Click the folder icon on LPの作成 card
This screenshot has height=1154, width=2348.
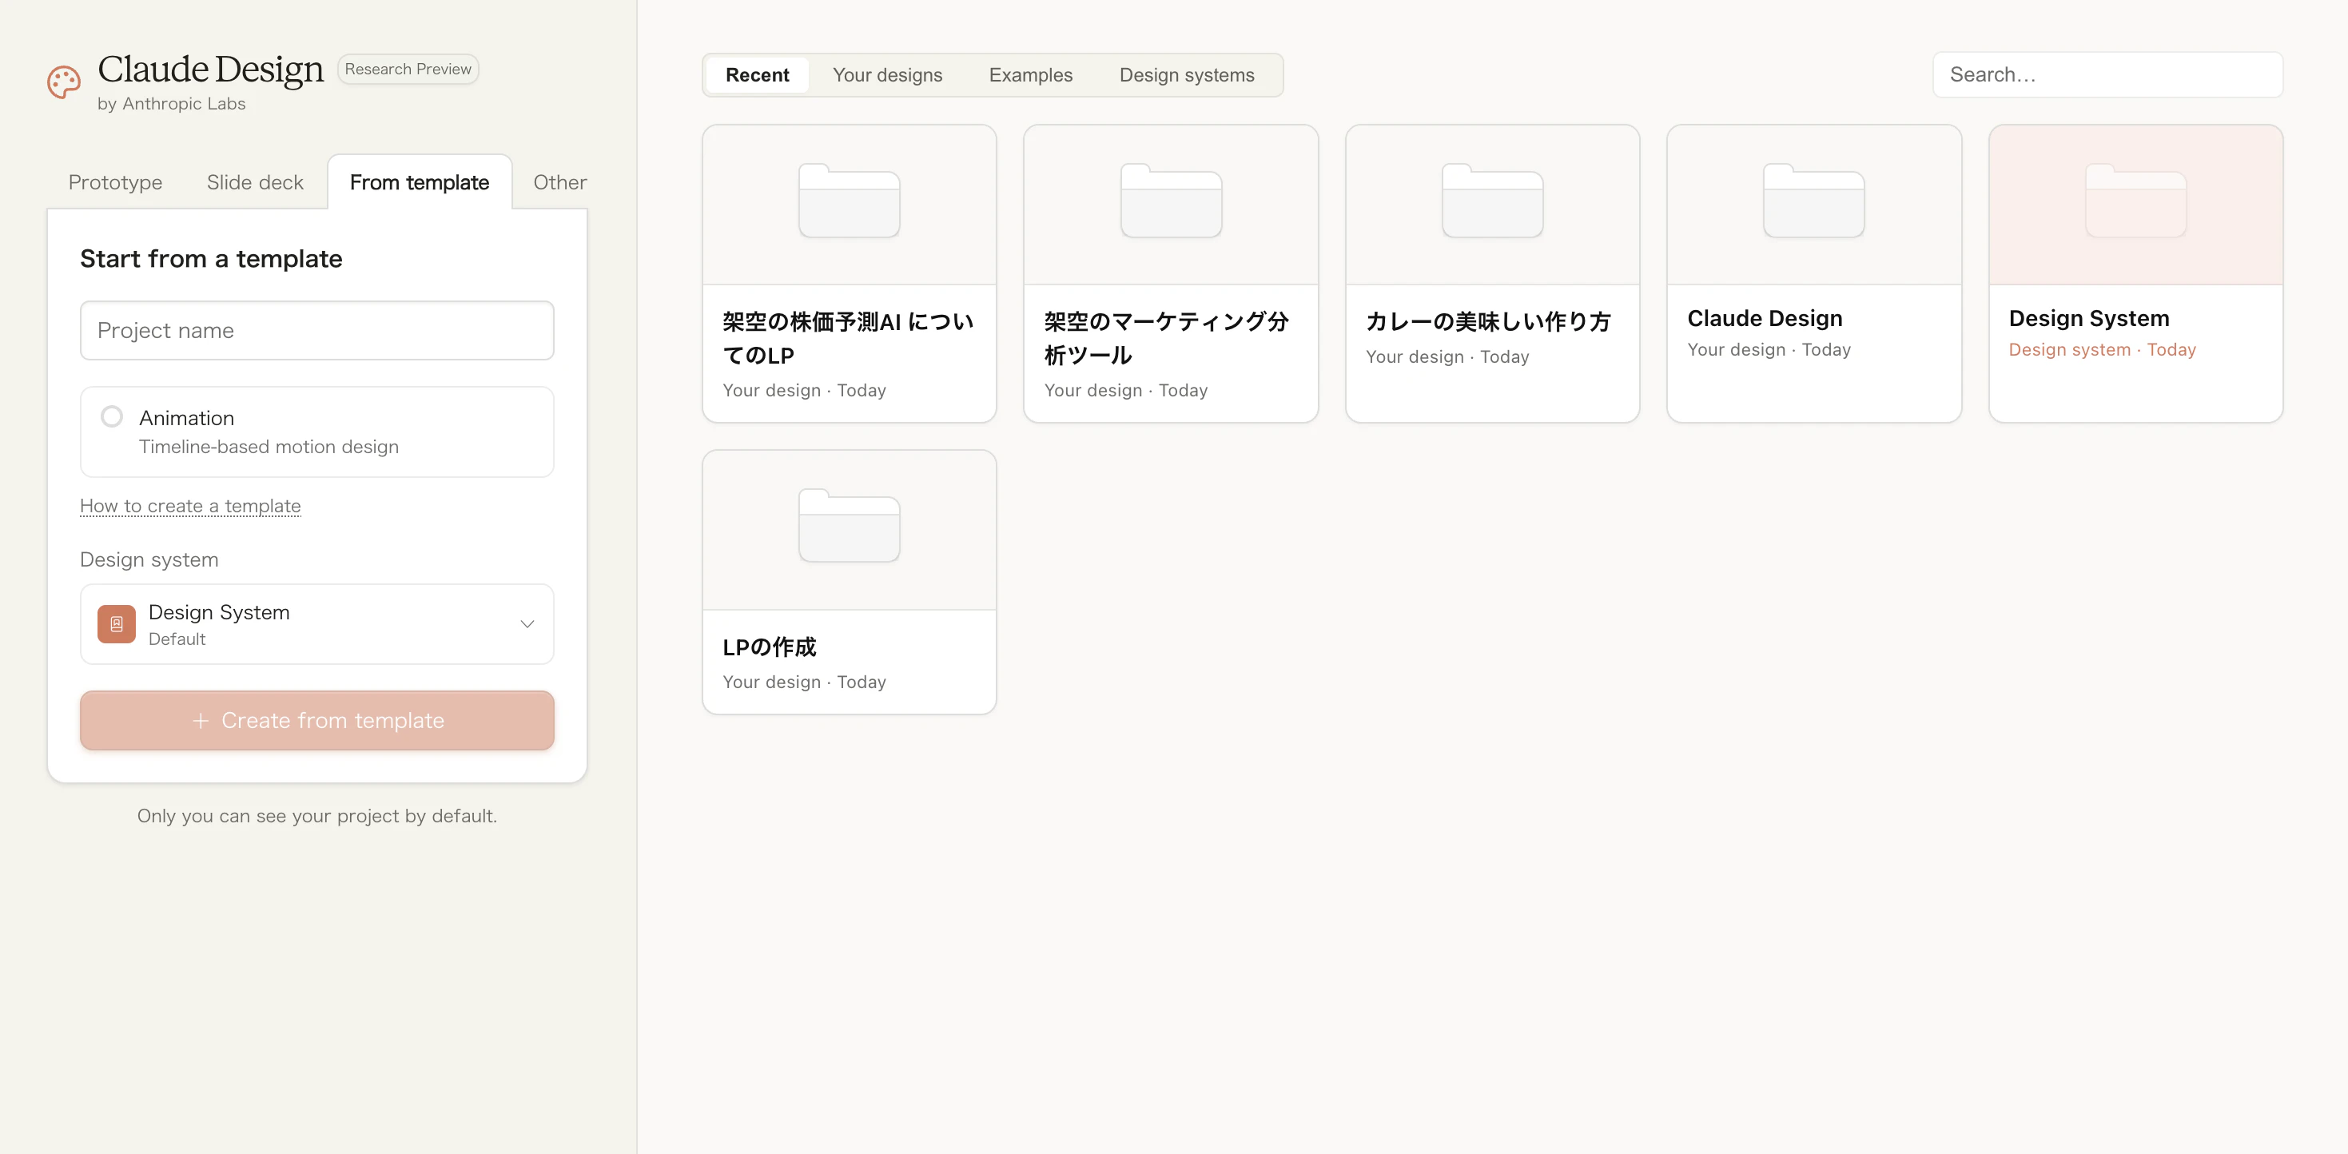tap(849, 526)
